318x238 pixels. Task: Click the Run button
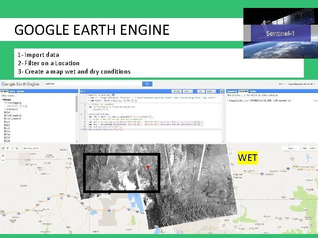pyautogui.click(x=201, y=91)
